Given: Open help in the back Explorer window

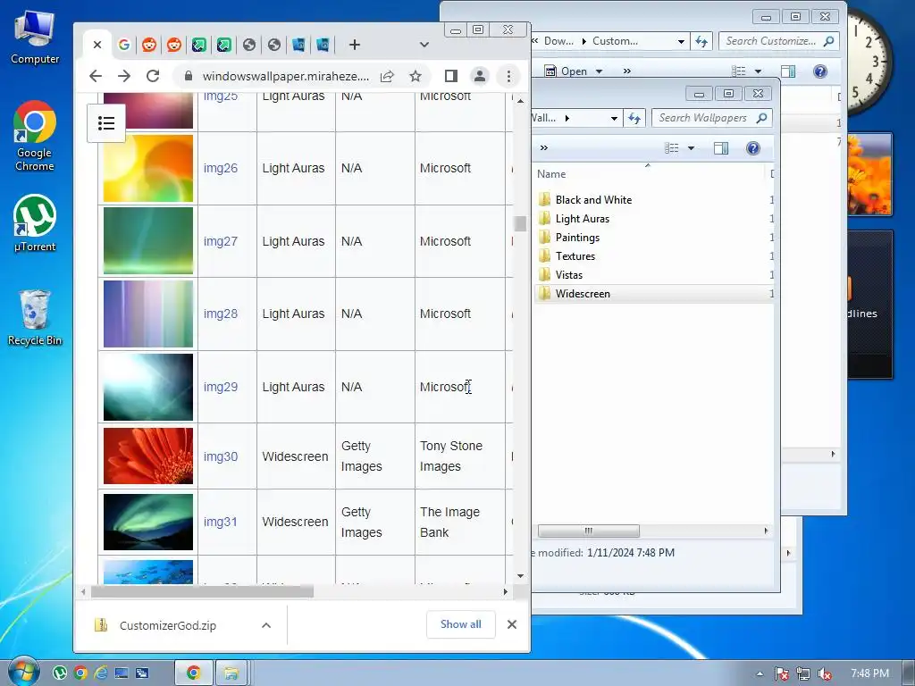Looking at the screenshot, I should coord(820,71).
